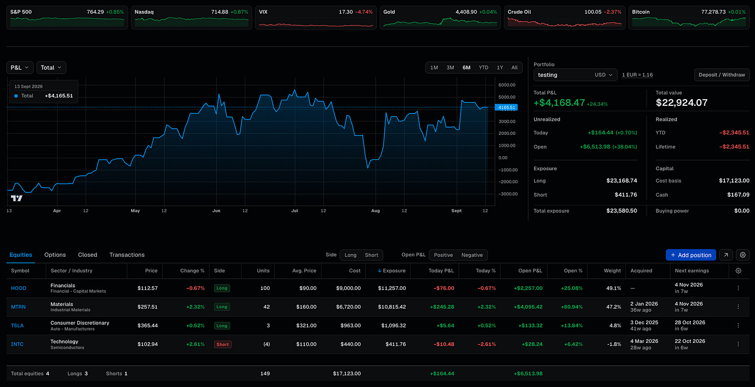Show only Negative open P&L positions
Viewport: 755px width, 387px height.
click(472, 255)
